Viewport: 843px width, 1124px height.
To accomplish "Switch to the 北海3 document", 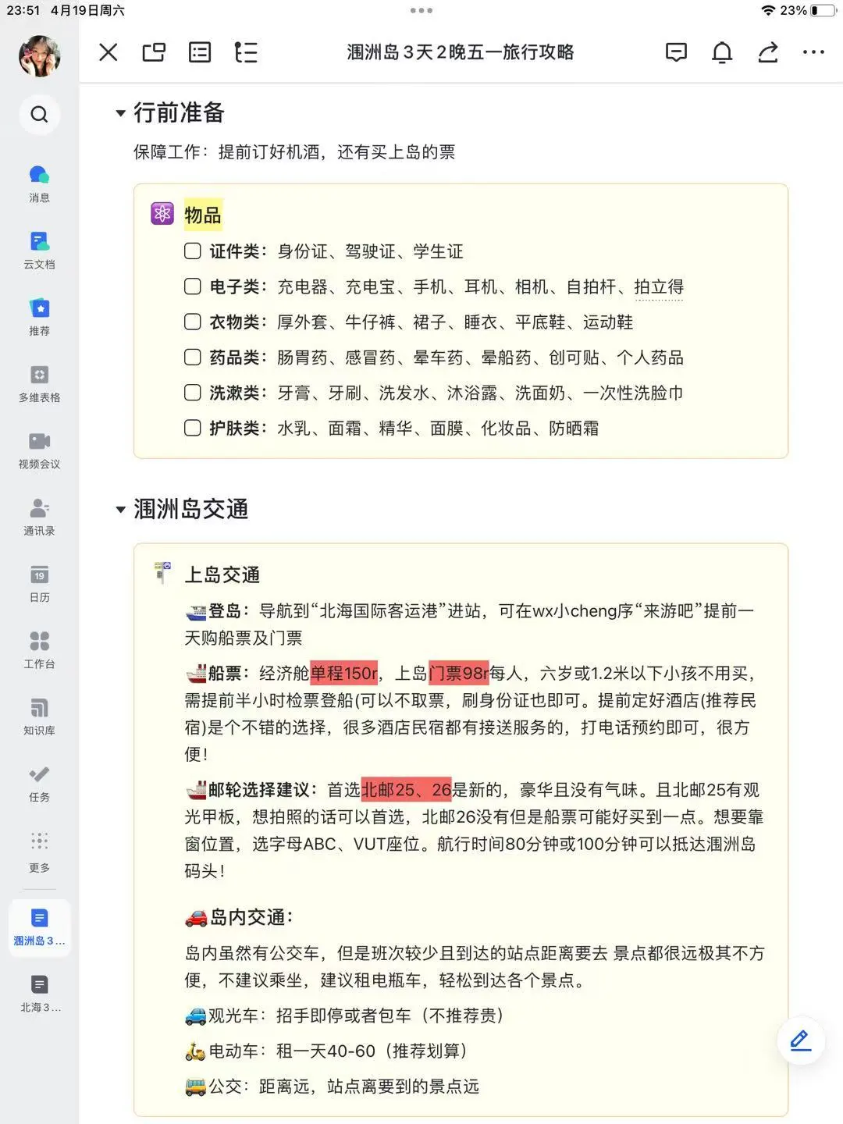I will pos(39,990).
